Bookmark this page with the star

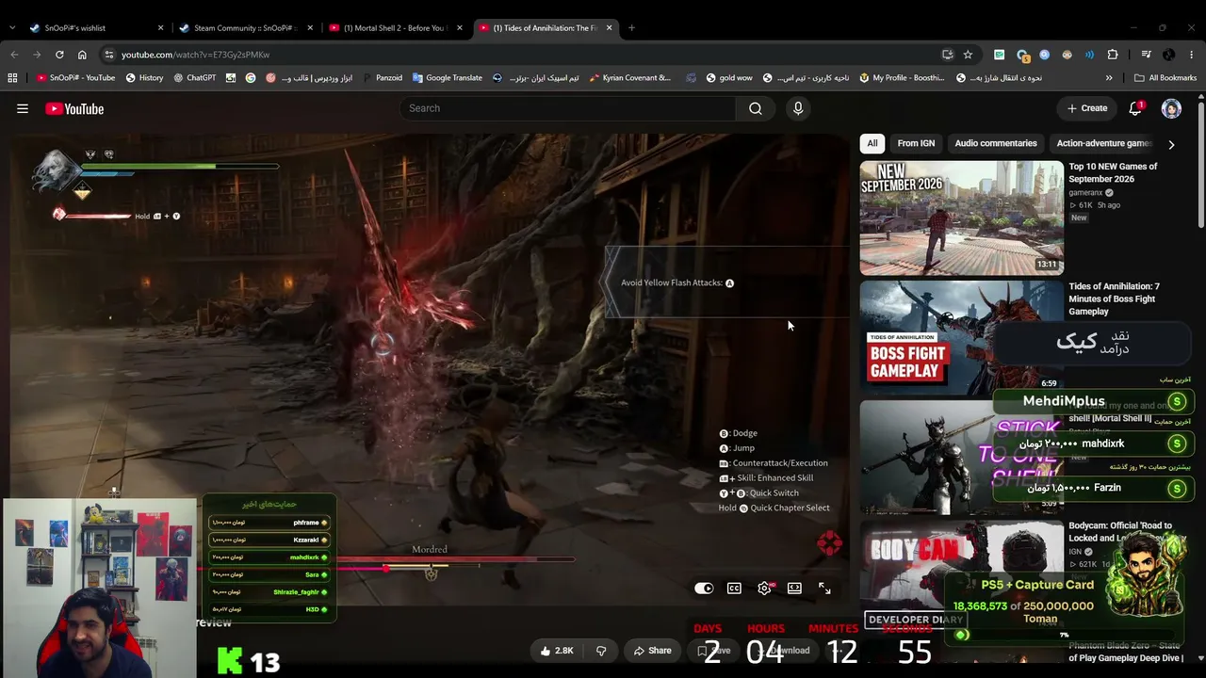point(968,55)
